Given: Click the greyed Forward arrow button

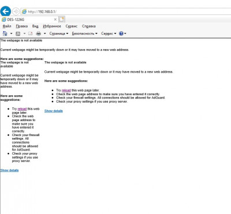Looking at the screenshot, I should tap(16, 12).
